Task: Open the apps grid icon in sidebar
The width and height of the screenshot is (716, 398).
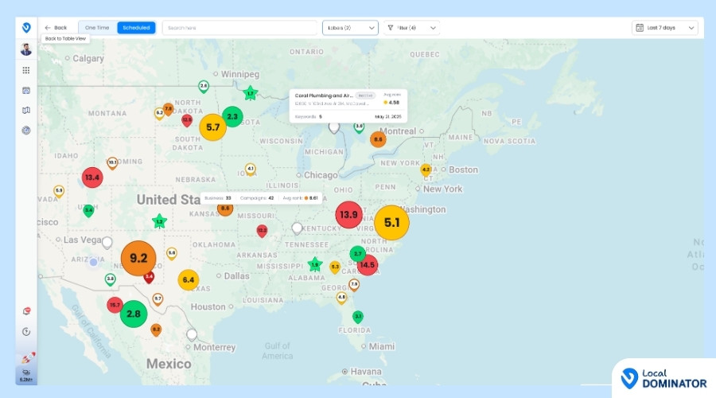Action: click(26, 70)
